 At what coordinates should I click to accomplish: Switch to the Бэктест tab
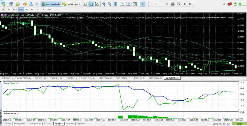(48, 124)
